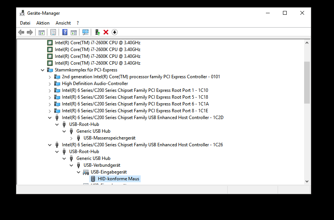Open the Datei menu
This screenshot has width=334, height=220.
(x=25, y=23)
